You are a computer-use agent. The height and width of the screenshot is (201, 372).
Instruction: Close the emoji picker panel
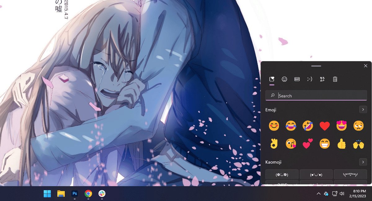click(x=365, y=66)
